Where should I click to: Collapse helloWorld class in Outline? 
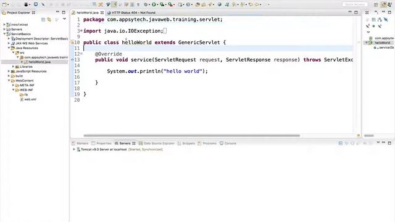(367, 43)
